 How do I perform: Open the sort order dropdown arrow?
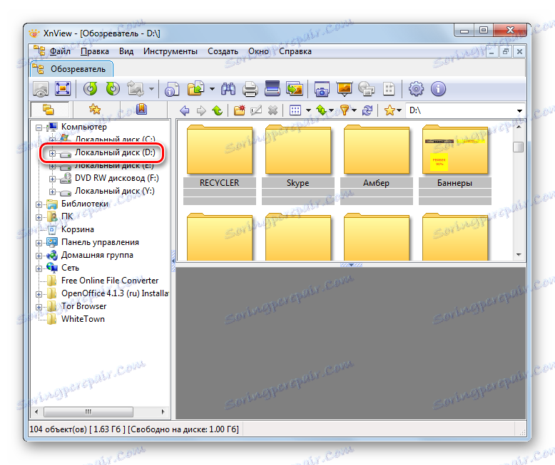point(331,110)
